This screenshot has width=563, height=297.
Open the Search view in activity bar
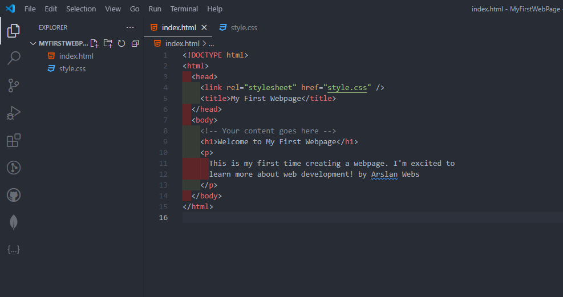pyautogui.click(x=13, y=58)
